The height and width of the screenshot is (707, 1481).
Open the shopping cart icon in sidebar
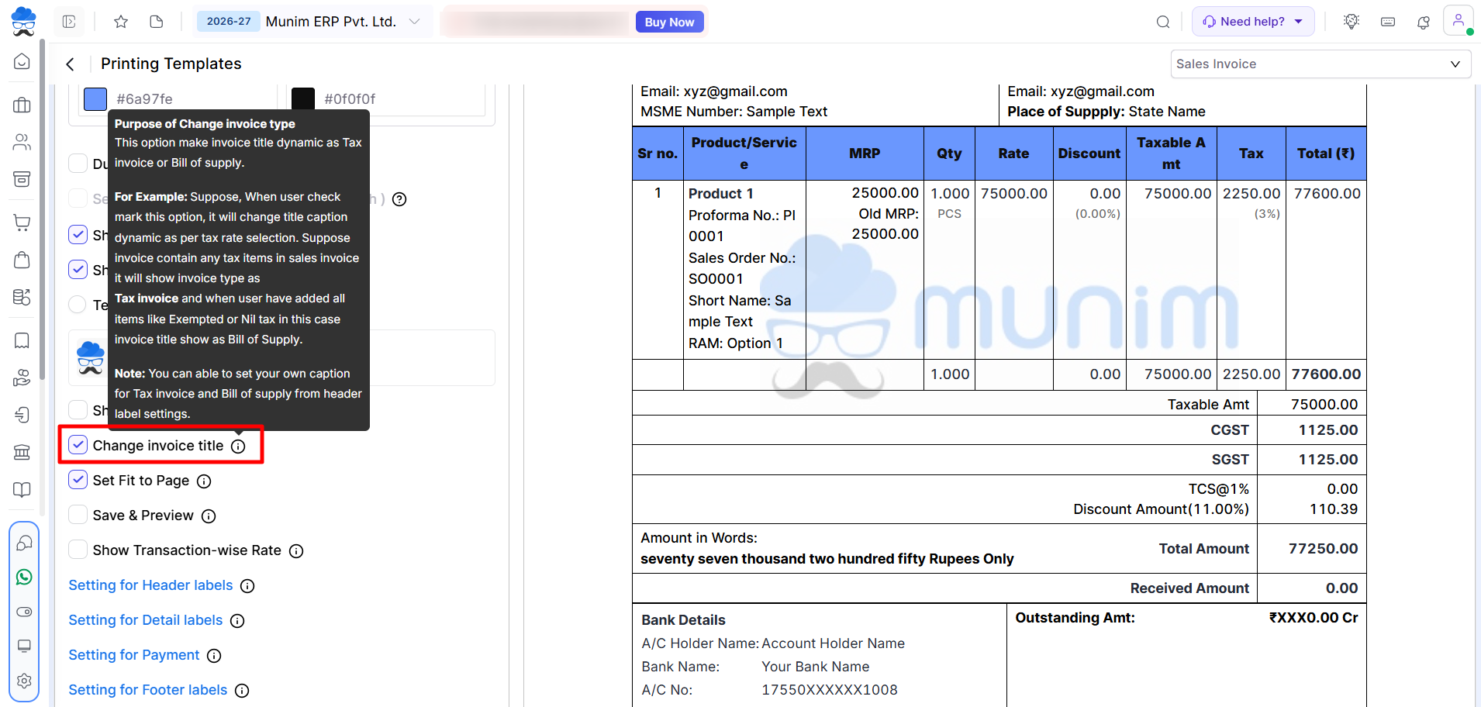(22, 222)
